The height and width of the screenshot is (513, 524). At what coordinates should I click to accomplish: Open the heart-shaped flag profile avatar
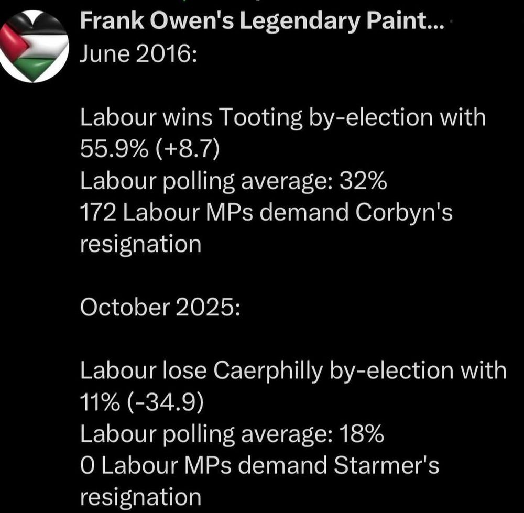(x=34, y=46)
